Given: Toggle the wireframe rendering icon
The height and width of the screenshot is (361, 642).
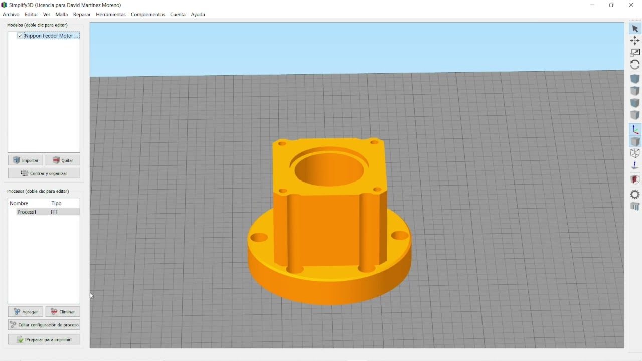Looking at the screenshot, I should tap(635, 154).
